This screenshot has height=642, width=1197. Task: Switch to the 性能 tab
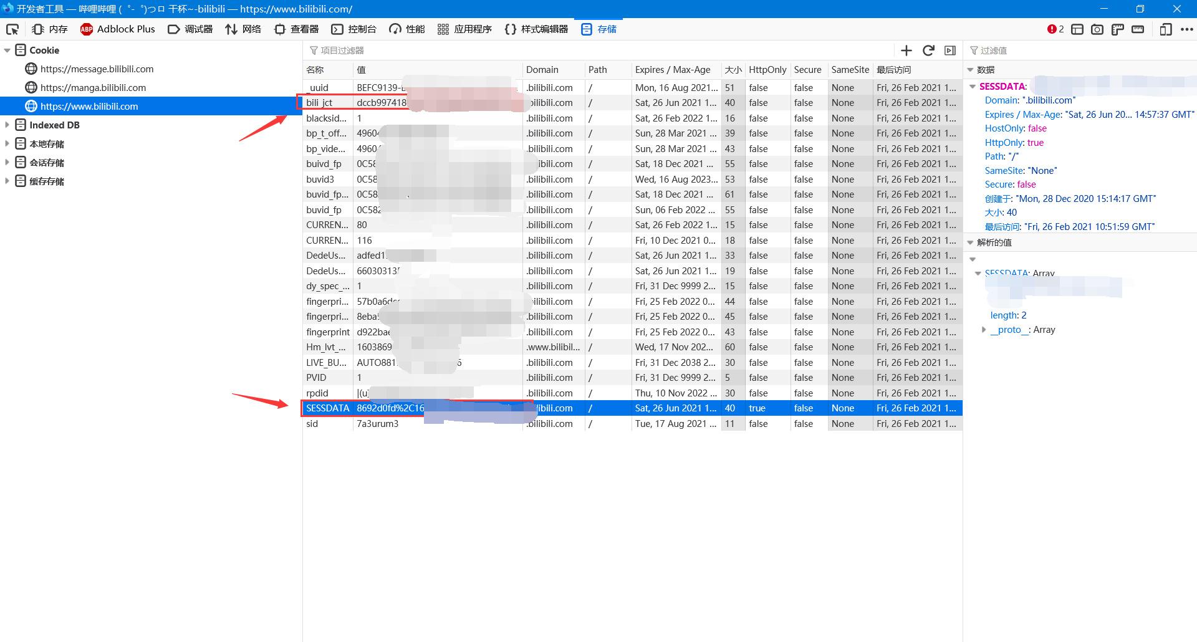(406, 29)
